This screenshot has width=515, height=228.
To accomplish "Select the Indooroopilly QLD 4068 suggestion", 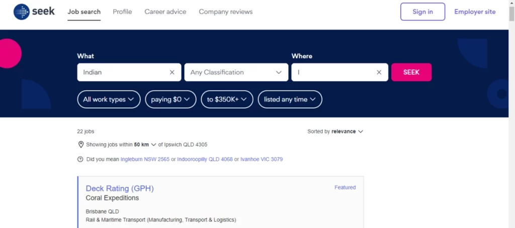I will pos(205,159).
